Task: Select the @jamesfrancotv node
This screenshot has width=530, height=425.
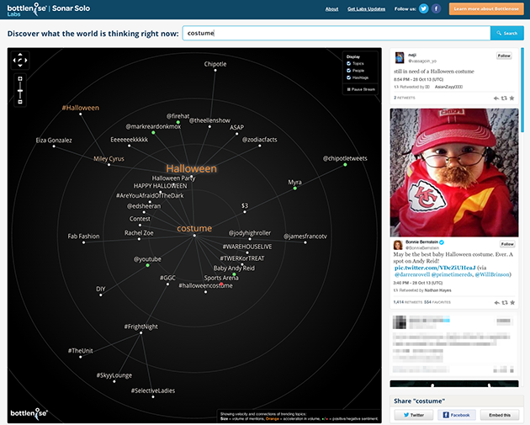Action: (305, 236)
